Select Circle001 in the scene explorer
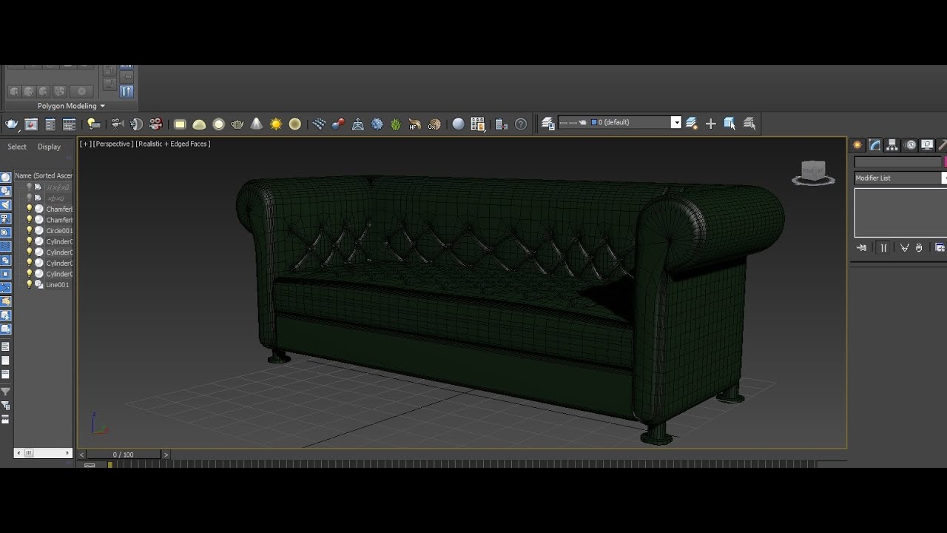Image resolution: width=947 pixels, height=533 pixels. 59,231
